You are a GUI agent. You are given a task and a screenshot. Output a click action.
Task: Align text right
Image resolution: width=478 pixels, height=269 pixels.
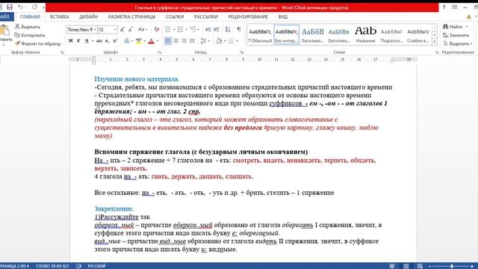184,41
